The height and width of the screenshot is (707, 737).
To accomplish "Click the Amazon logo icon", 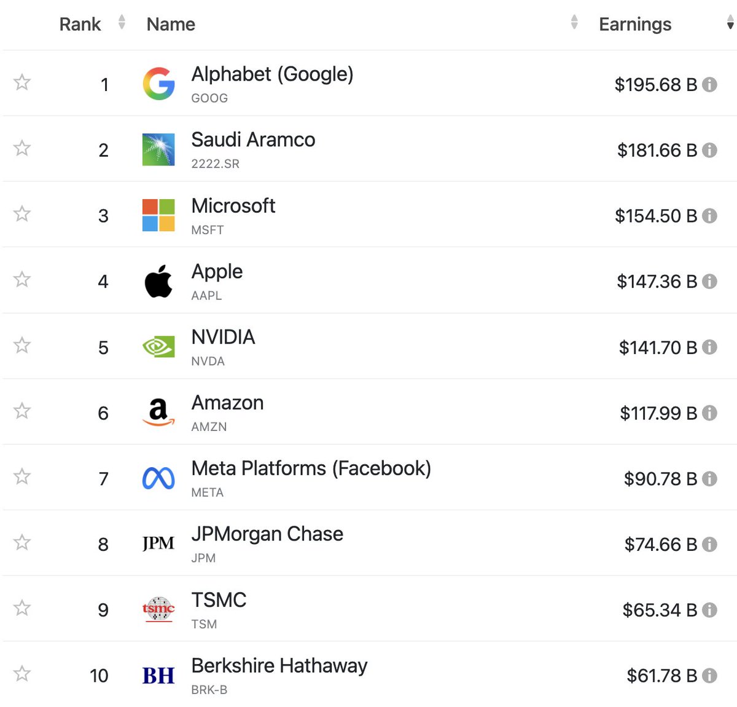I will click(158, 413).
